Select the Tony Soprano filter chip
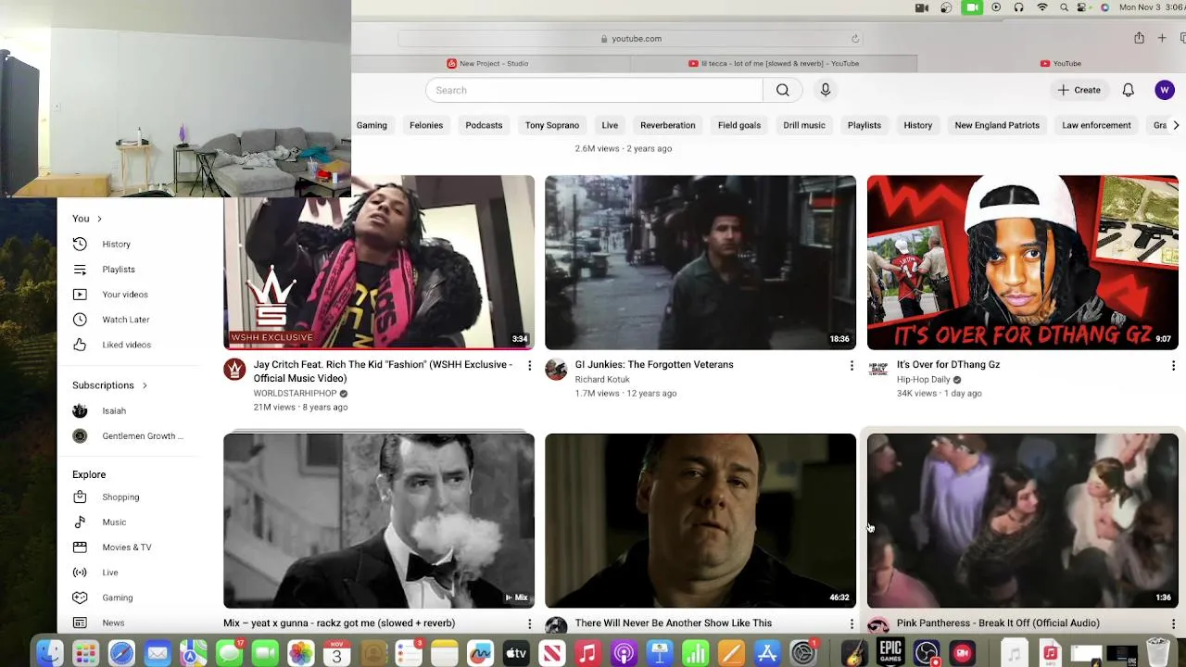 [x=552, y=125]
